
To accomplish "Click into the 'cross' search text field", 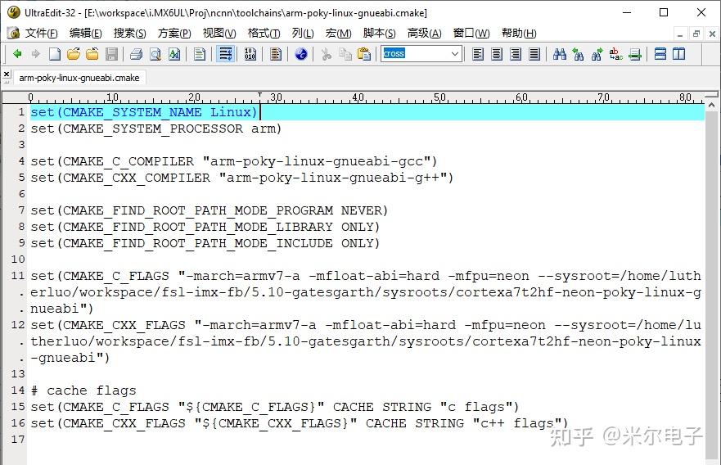I will click(415, 54).
